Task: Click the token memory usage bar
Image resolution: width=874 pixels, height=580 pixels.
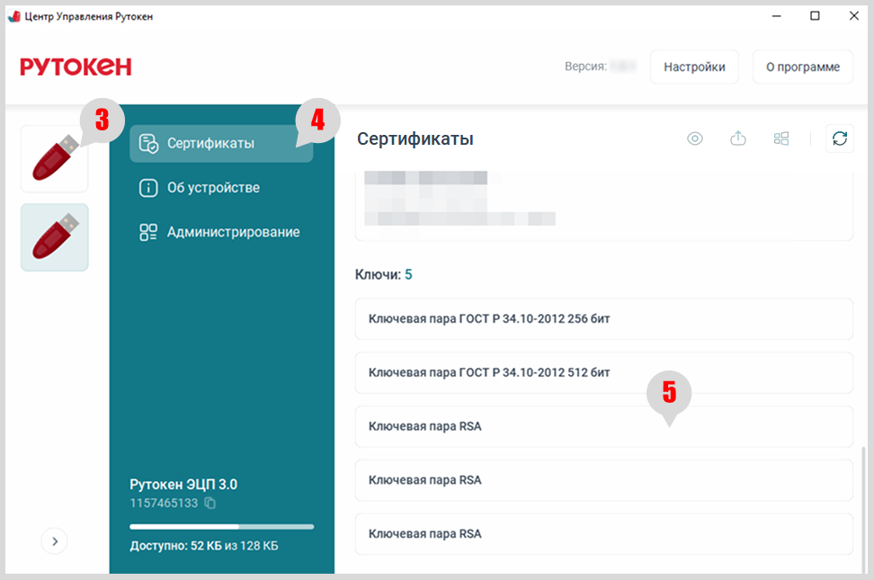Action: click(221, 526)
